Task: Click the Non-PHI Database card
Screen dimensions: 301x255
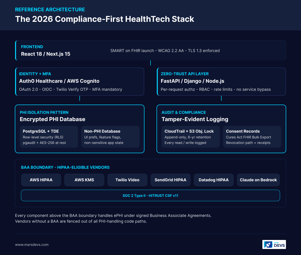Action: click(110, 137)
